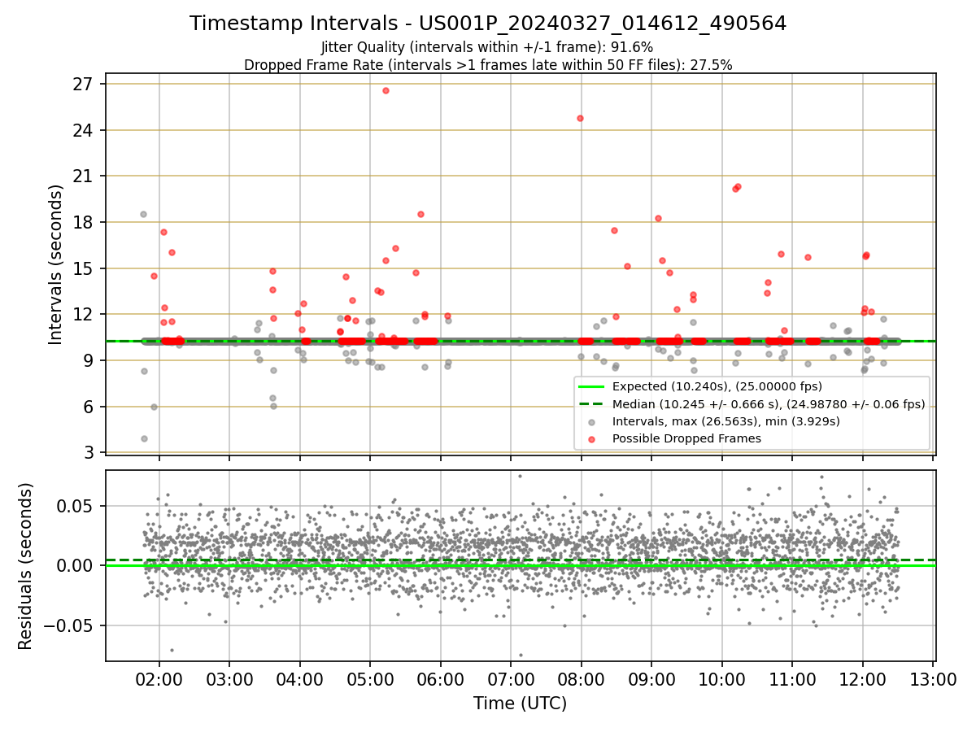
Task: Select the 'Dropped Frame Rate' 27.5% subtitle line
Action: pyautogui.click(x=488, y=65)
